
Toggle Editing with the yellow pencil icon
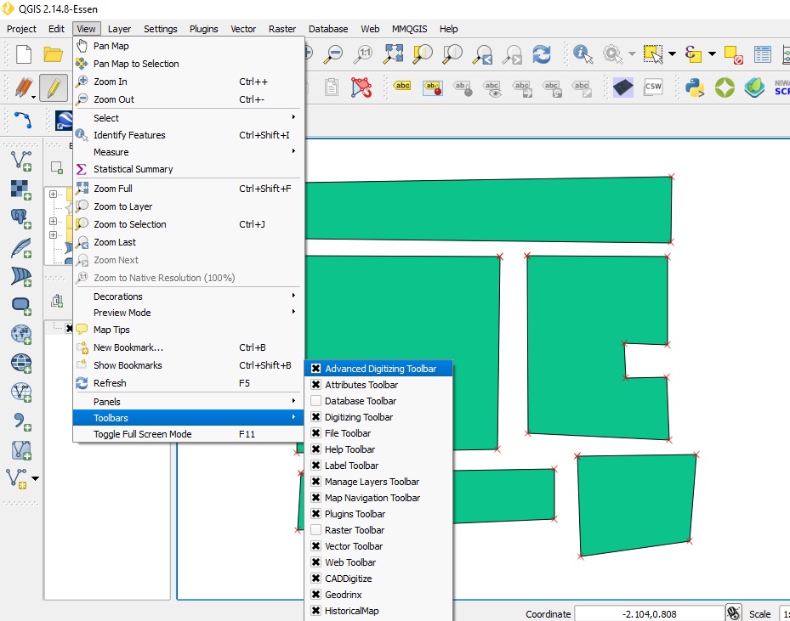[53, 88]
